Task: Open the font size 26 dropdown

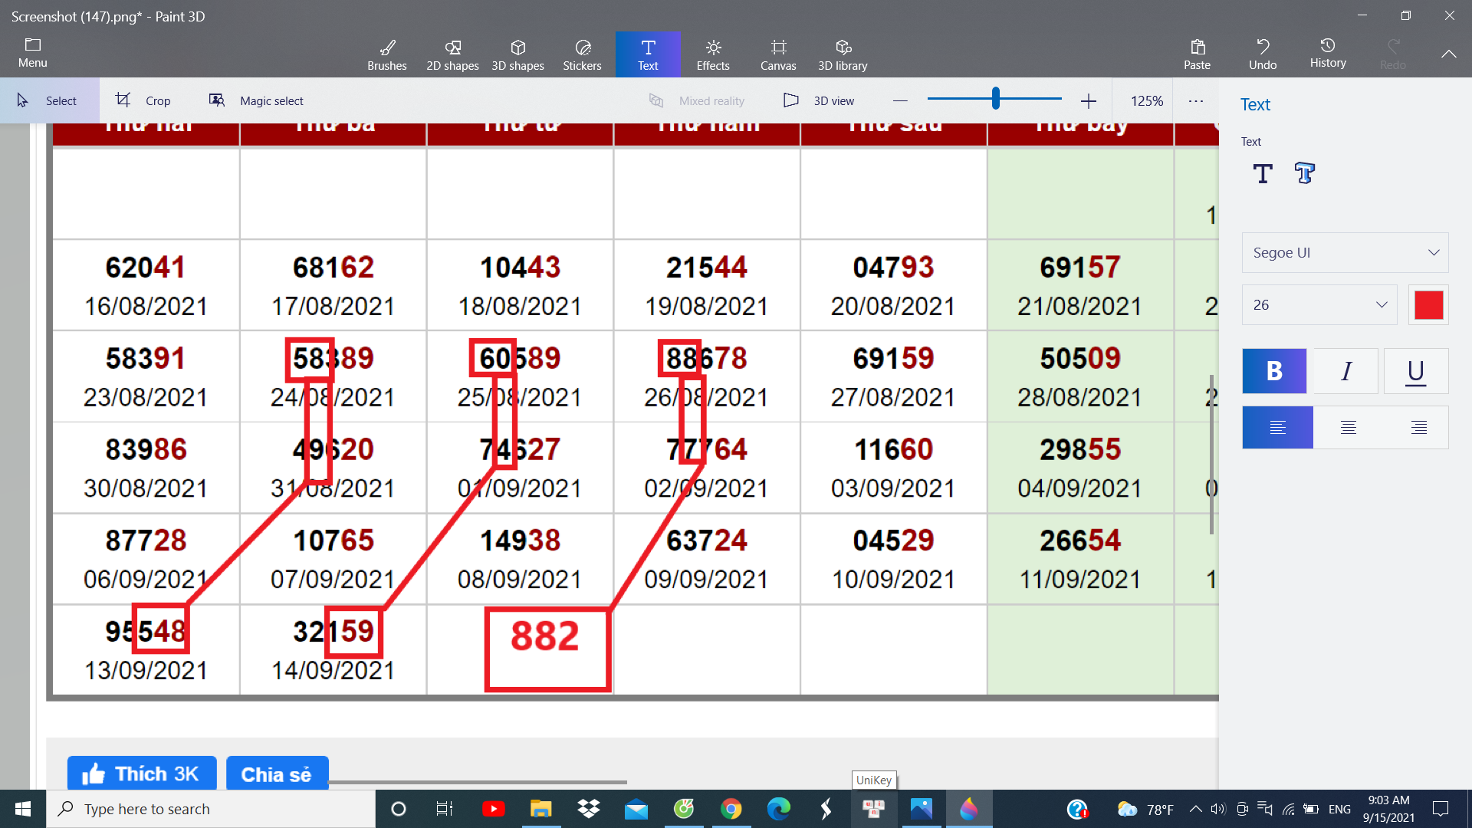Action: 1319,304
